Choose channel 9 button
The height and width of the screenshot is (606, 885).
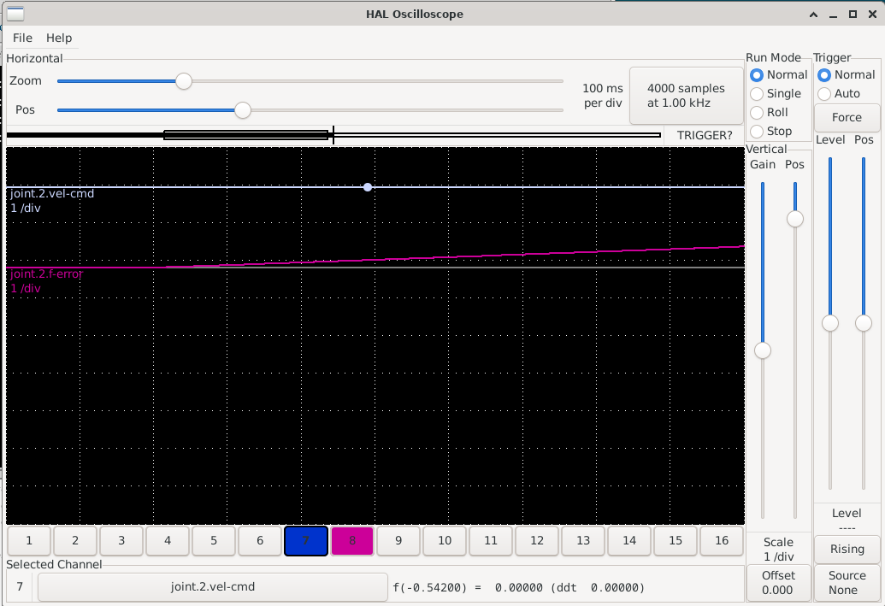[398, 541]
